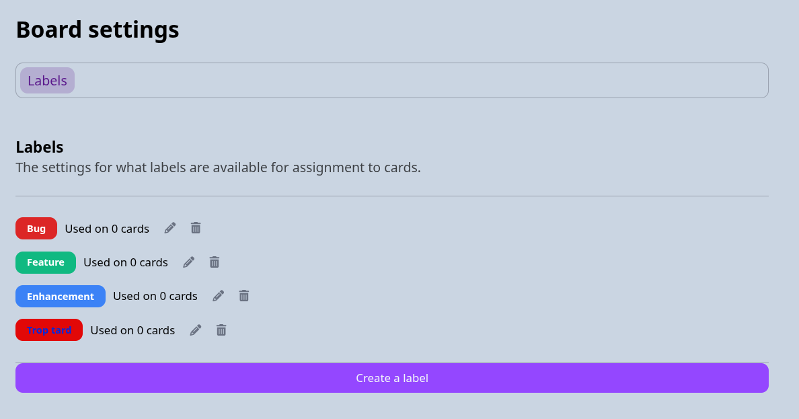Click the red Bug label badge
This screenshot has height=419, width=799.
coord(36,229)
